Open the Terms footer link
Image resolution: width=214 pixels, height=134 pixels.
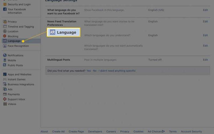[173, 132]
